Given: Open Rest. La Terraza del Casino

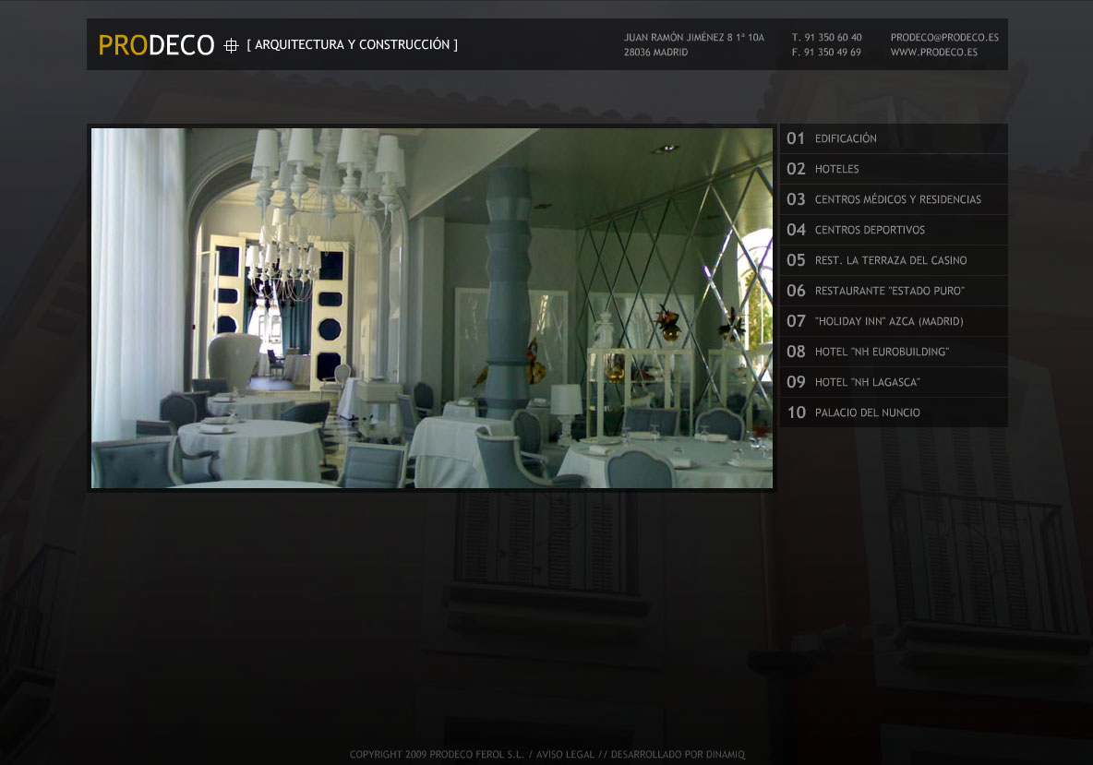Looking at the screenshot, I should click(x=894, y=260).
